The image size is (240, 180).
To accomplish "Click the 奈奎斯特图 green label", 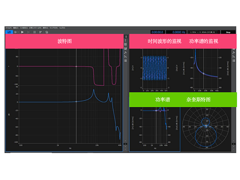I will (199, 100).
